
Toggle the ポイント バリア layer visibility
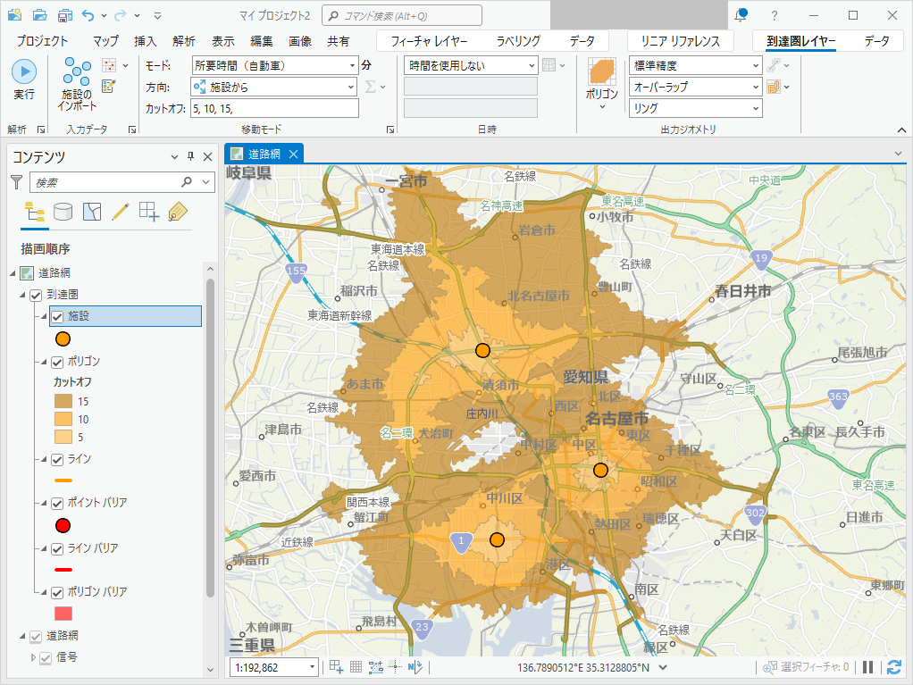pyautogui.click(x=57, y=503)
